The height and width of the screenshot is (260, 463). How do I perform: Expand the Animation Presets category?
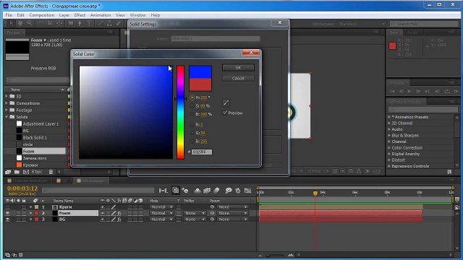tap(389, 117)
